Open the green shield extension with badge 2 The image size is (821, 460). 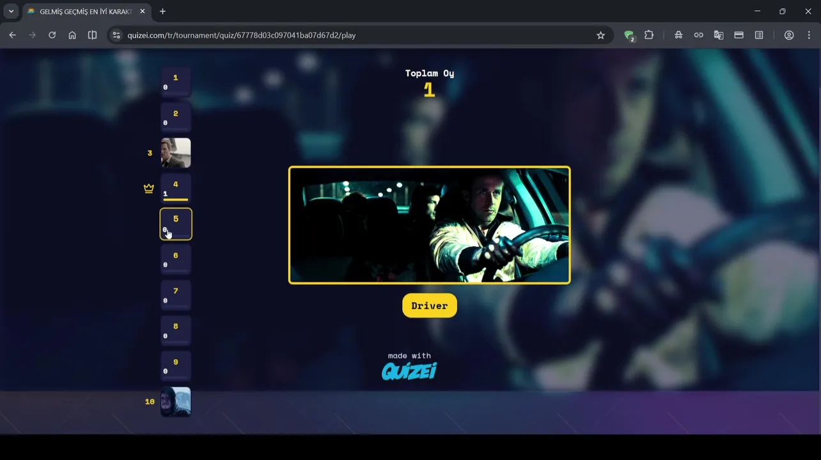click(x=629, y=35)
